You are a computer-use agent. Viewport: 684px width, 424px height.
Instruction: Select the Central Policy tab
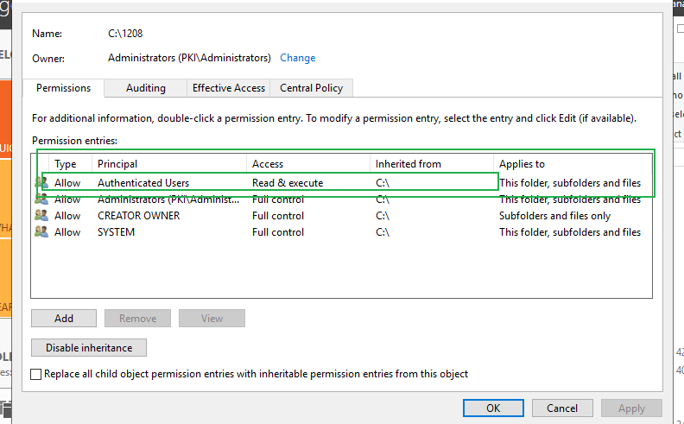click(x=311, y=88)
